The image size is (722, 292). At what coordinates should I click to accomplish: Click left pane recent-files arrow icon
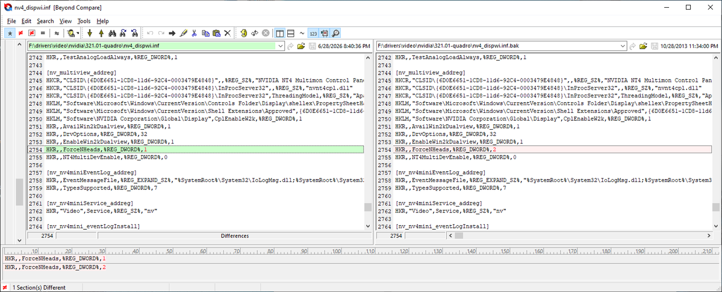coord(291,46)
